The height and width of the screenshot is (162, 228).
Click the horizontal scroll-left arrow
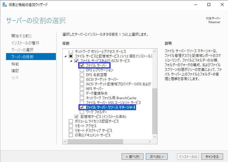point(65,141)
